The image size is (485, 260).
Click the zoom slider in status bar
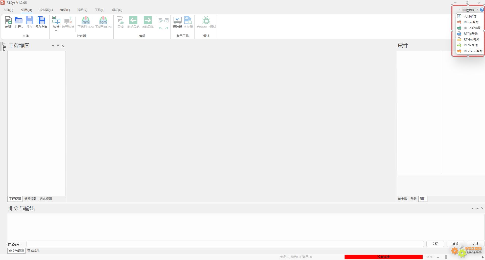coord(446,257)
